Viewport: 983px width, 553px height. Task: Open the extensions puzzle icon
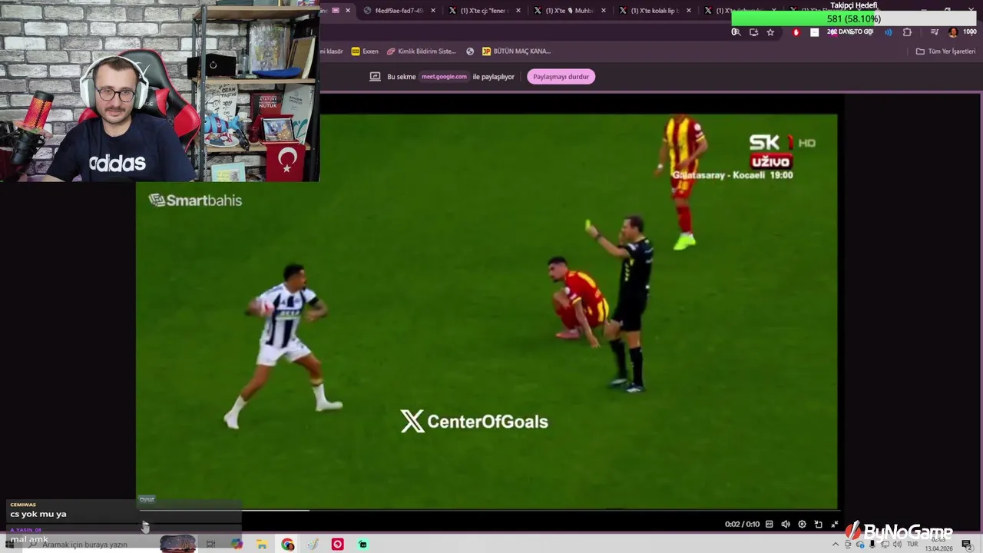tap(907, 32)
